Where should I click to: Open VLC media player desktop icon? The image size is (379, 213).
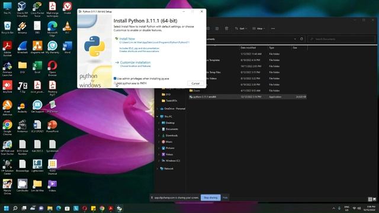(x=67, y=27)
